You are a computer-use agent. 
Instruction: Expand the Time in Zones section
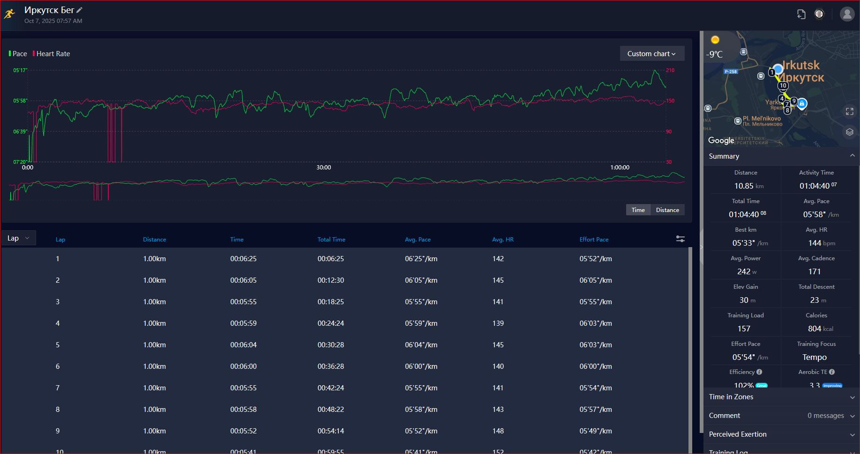[781, 397]
